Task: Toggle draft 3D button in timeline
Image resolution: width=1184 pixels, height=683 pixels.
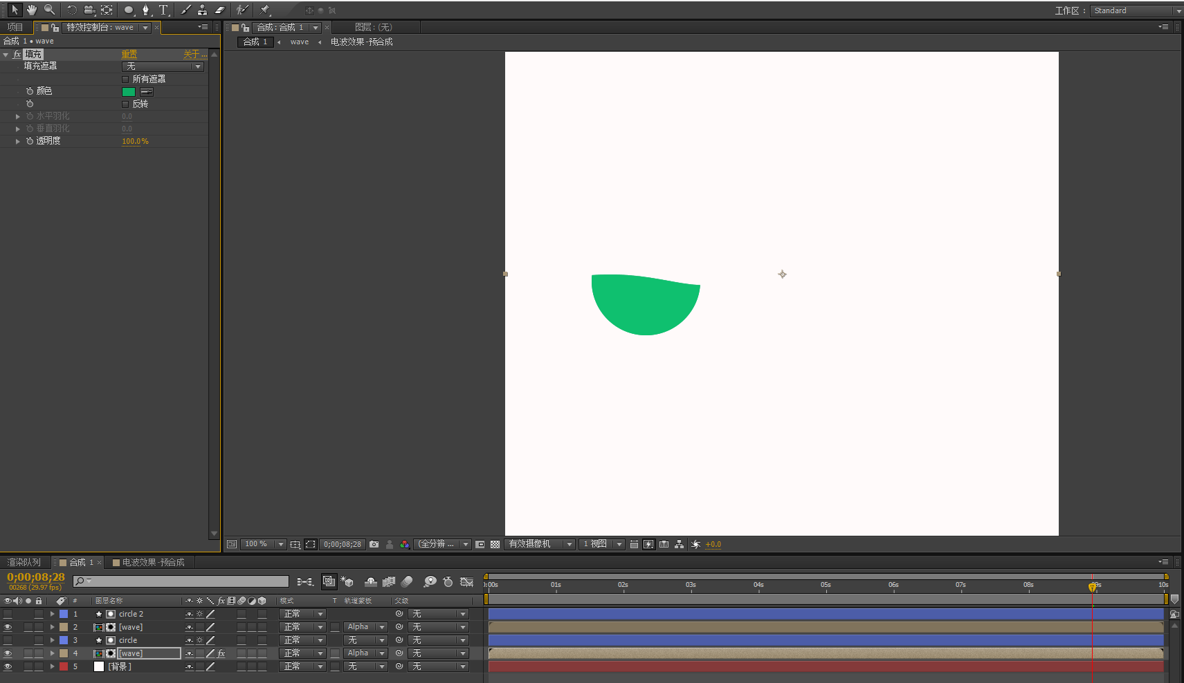Action: pyautogui.click(x=347, y=582)
